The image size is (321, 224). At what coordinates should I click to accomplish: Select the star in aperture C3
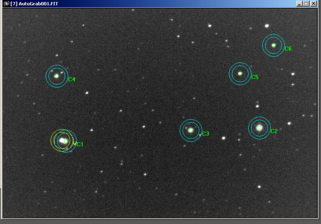tap(191, 130)
